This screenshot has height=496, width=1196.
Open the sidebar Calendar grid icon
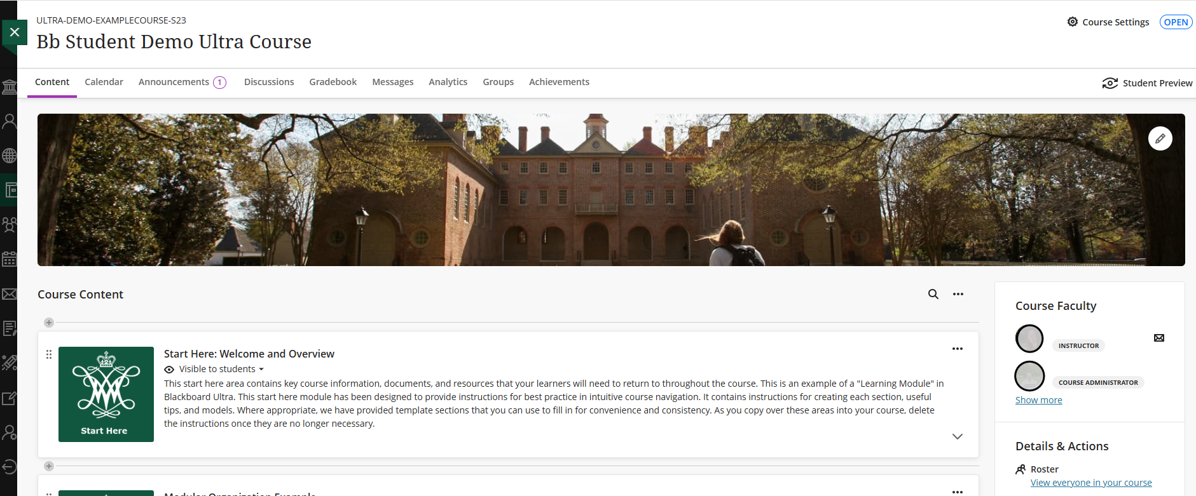tap(9, 259)
